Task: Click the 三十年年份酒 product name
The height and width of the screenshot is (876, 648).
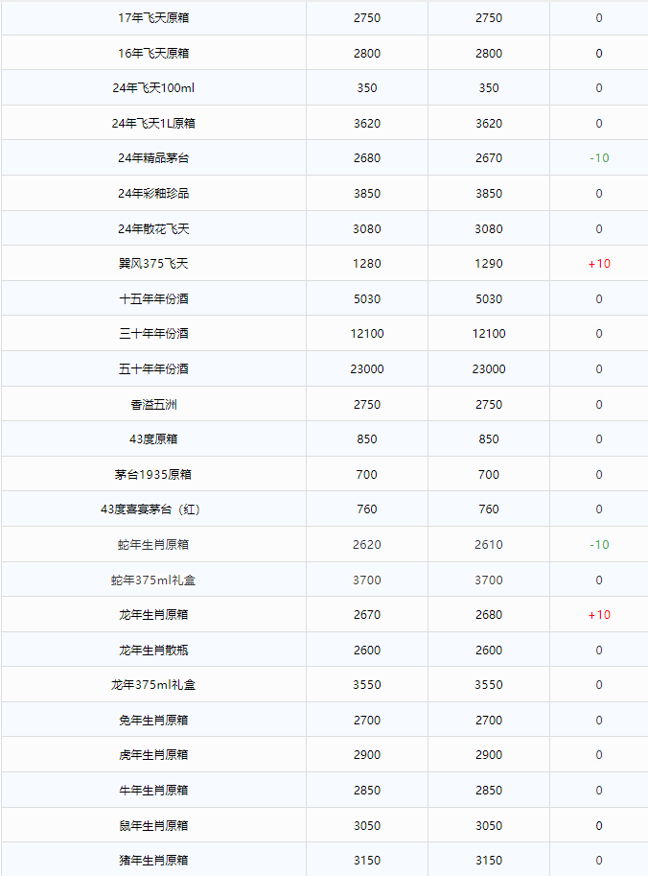Action: [153, 334]
